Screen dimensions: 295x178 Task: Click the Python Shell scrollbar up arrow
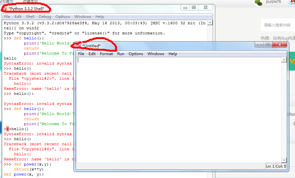coord(210,23)
